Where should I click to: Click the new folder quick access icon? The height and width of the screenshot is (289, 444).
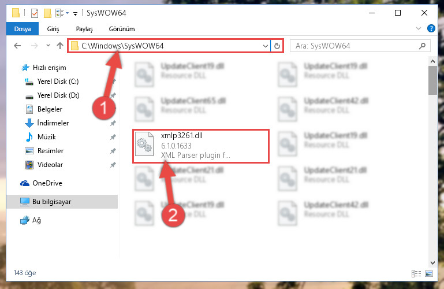point(47,13)
